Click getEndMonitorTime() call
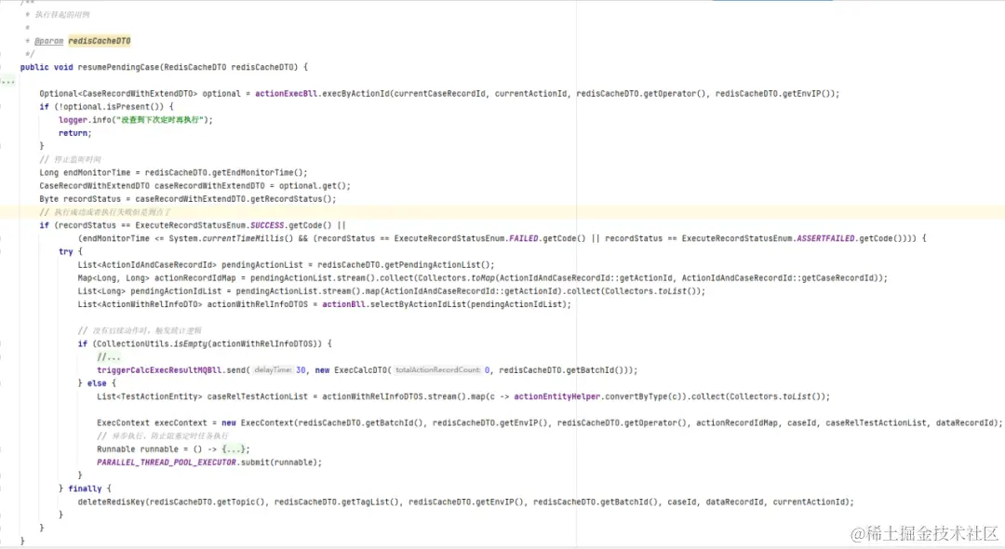 260,173
